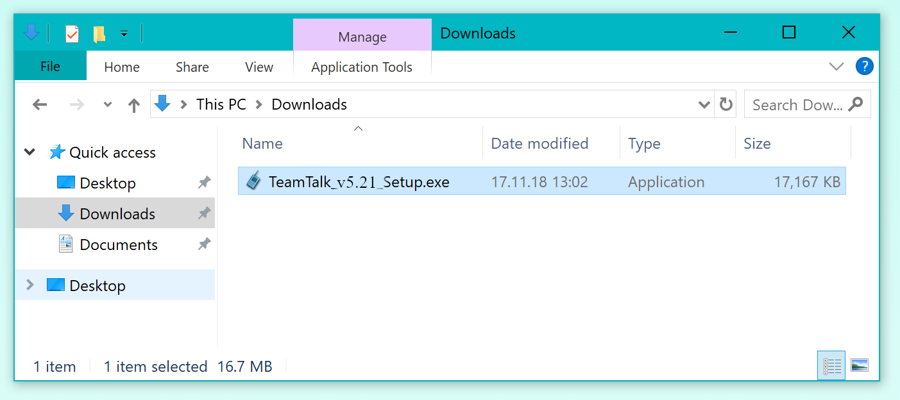Switch to the View ribbon tab
Image resolution: width=900 pixels, height=400 pixels.
point(259,67)
